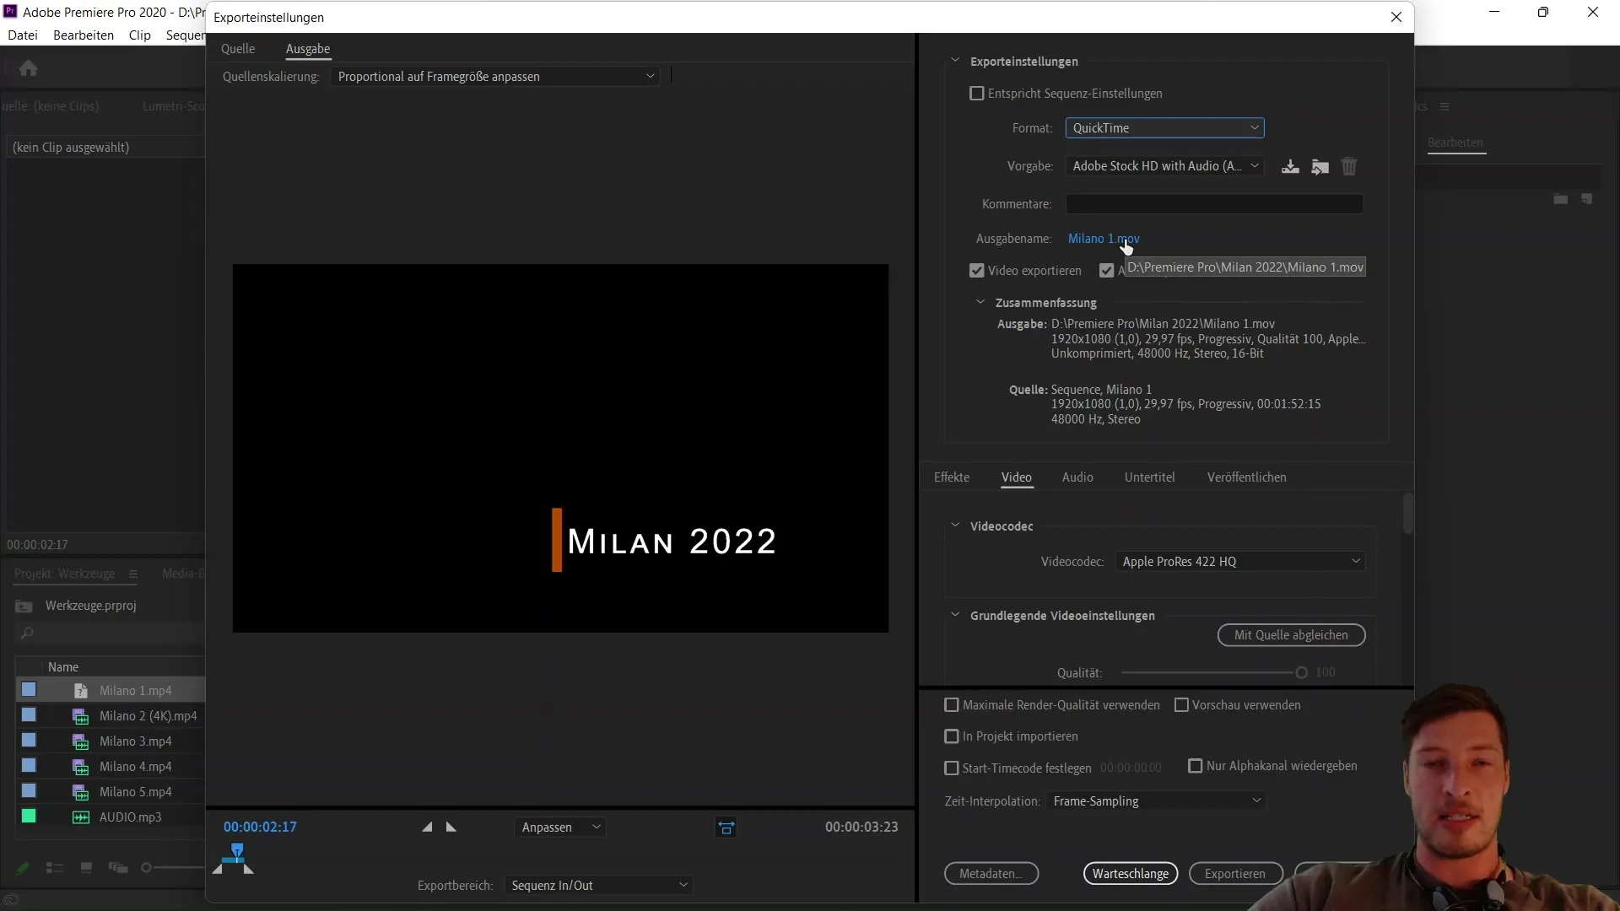Click the Metadaten button
This screenshot has width=1620, height=911.
pos(991,874)
